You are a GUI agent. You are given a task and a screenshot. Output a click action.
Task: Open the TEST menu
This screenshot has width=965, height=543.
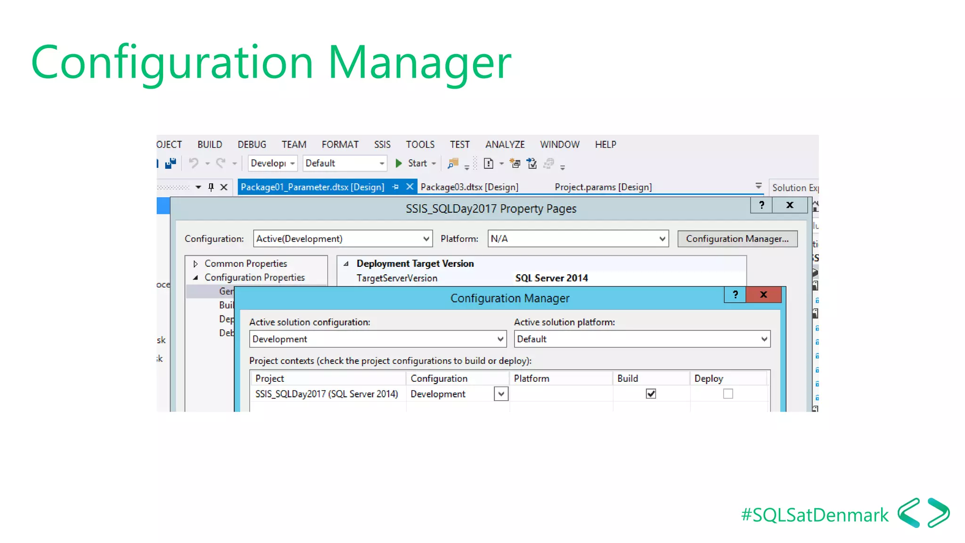coord(459,144)
